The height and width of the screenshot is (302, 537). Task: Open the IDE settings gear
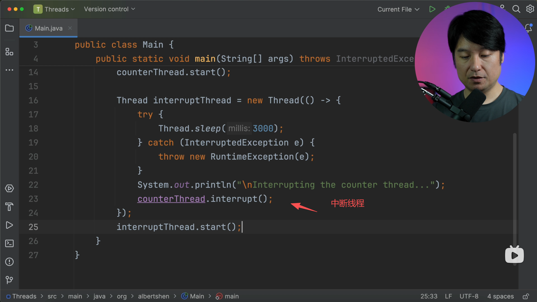(530, 9)
